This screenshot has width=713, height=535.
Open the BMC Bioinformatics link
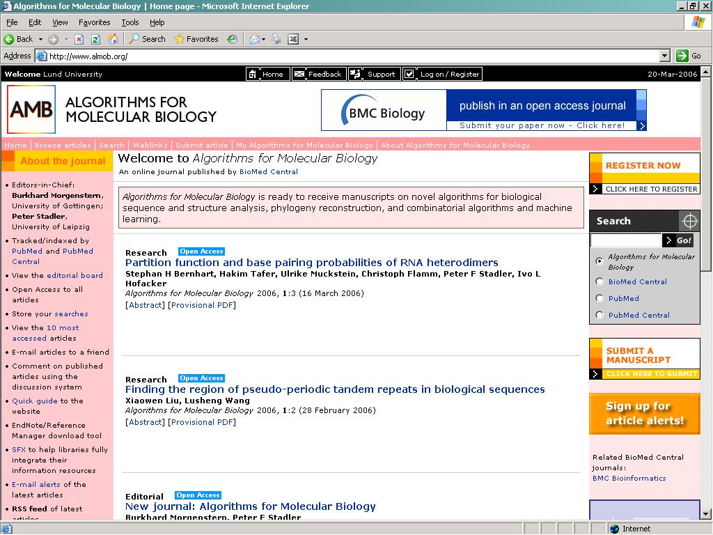point(629,478)
